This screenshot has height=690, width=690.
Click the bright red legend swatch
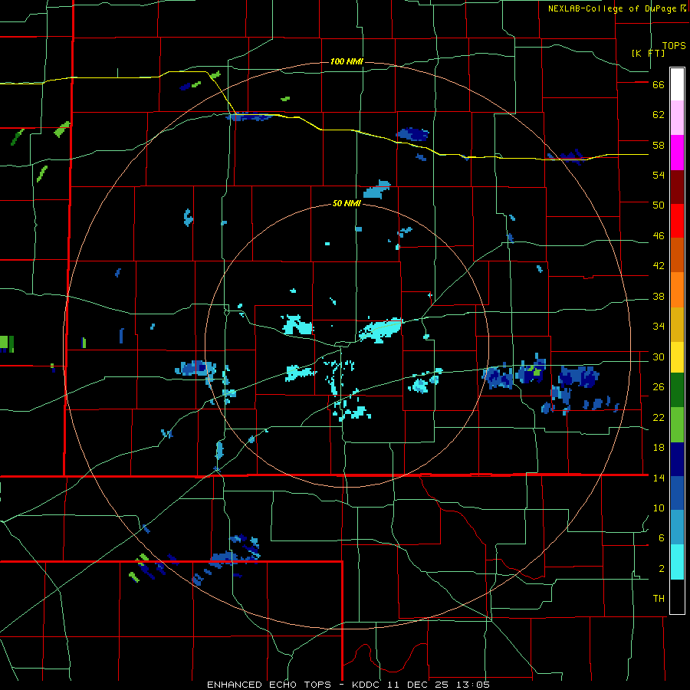point(677,221)
